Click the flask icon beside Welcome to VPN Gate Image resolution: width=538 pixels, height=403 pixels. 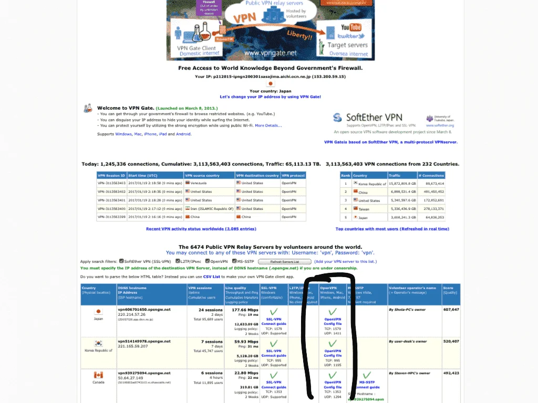click(88, 108)
